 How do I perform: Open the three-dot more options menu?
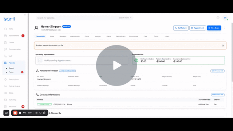pyautogui.click(x=224, y=28)
